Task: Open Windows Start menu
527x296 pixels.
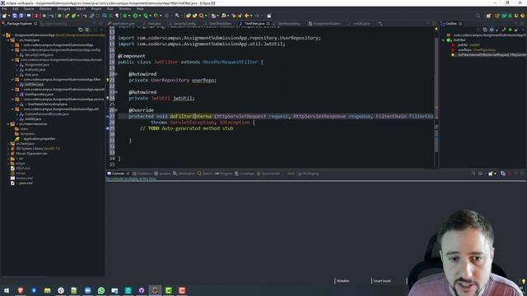Action: click(7, 290)
